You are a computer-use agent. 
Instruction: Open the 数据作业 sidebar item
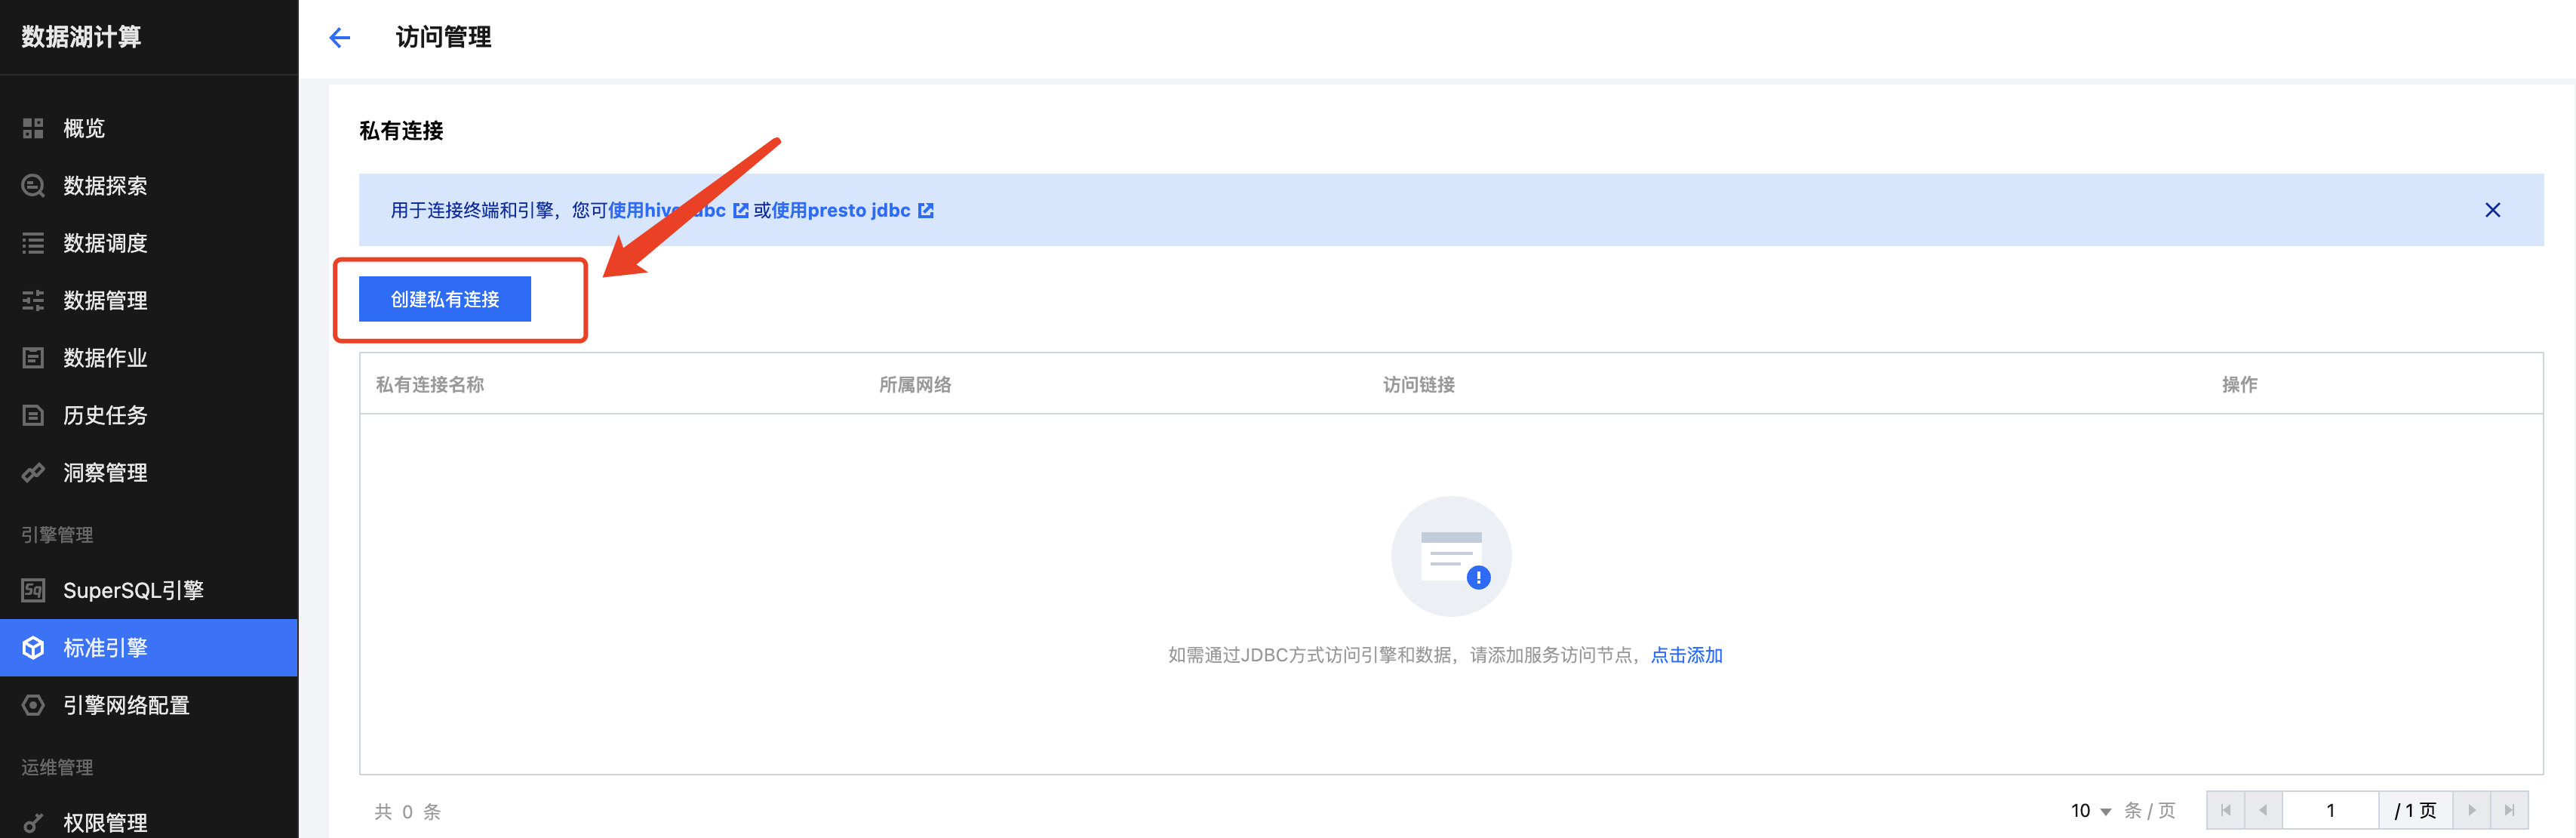pyautogui.click(x=105, y=358)
